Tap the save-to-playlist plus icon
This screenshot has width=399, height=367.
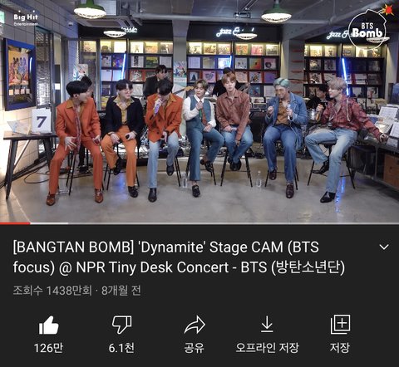[340, 325]
